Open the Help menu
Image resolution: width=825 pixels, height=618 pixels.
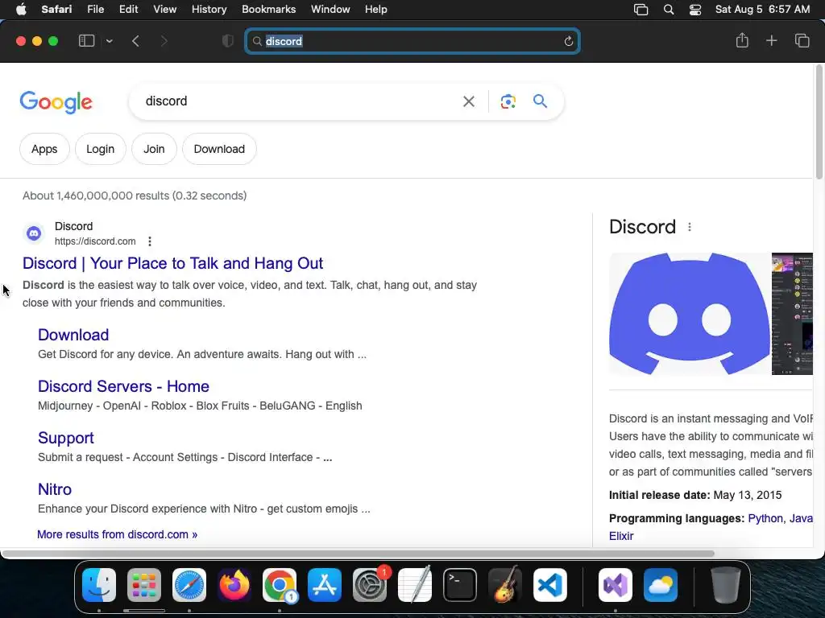click(376, 10)
